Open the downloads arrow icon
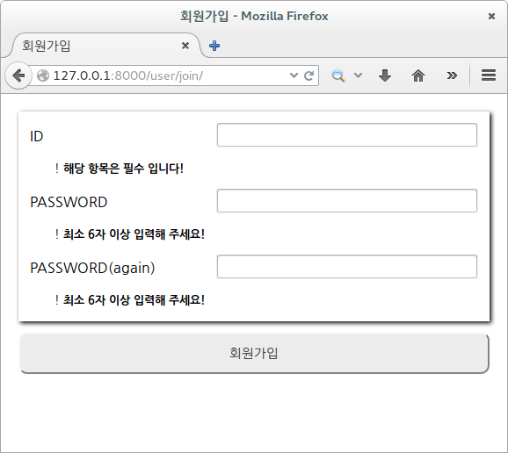The image size is (508, 453). coord(385,75)
